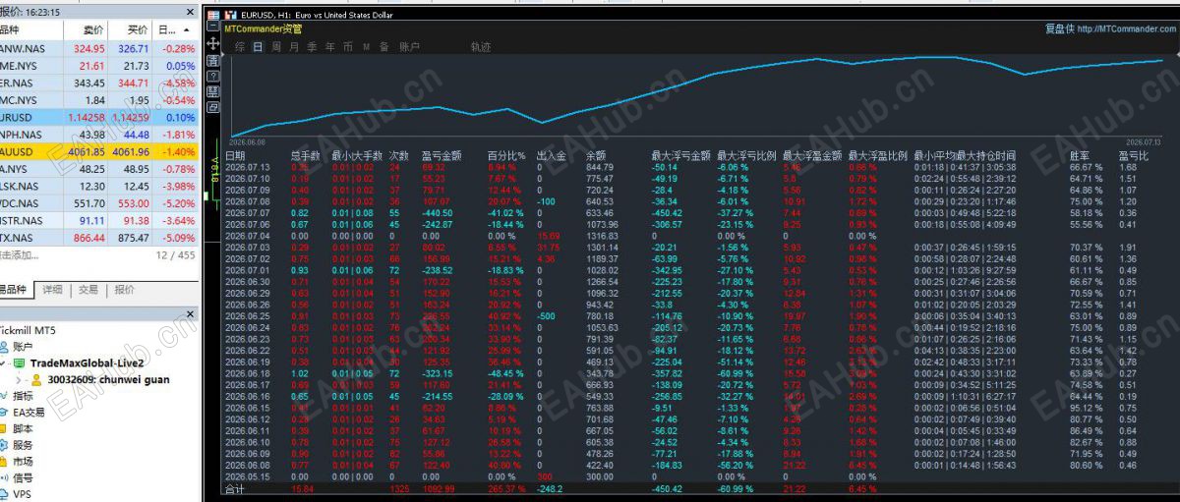Click the 日期 column header in the report

236,155
